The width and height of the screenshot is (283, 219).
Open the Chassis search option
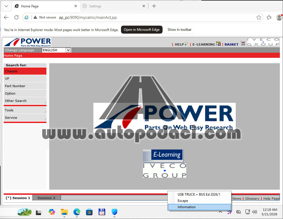click(25, 71)
